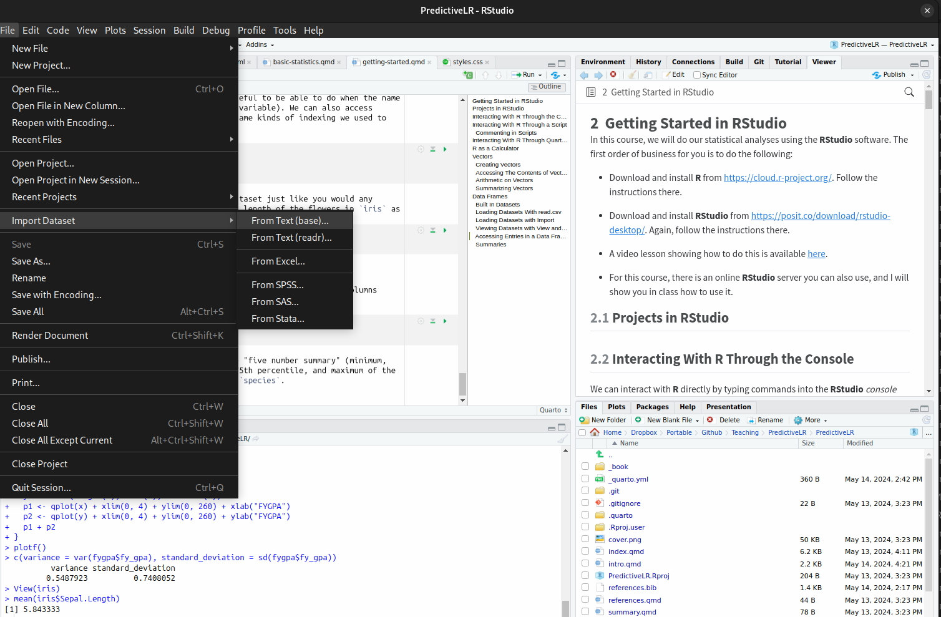The width and height of the screenshot is (941, 617).
Task: Toggle the Outline button
Action: (546, 87)
